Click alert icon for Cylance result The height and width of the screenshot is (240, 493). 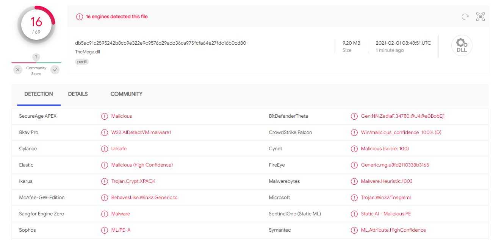[105, 149]
